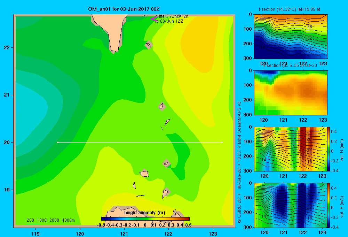348x237 pixels.
Task: Open the temperature t section plot
Action: [x=291, y=37]
